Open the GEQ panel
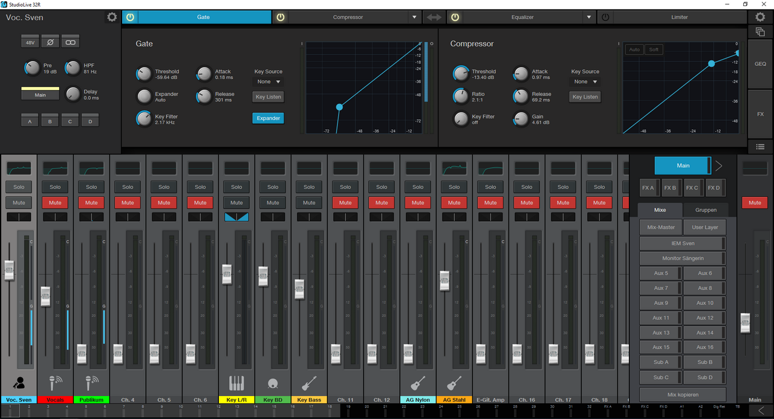This screenshot has width=774, height=419. click(x=760, y=63)
